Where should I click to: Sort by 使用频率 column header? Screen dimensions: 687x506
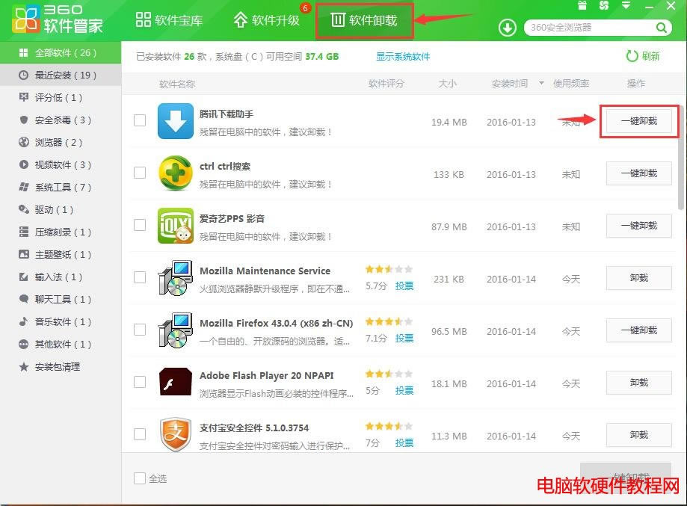[571, 83]
